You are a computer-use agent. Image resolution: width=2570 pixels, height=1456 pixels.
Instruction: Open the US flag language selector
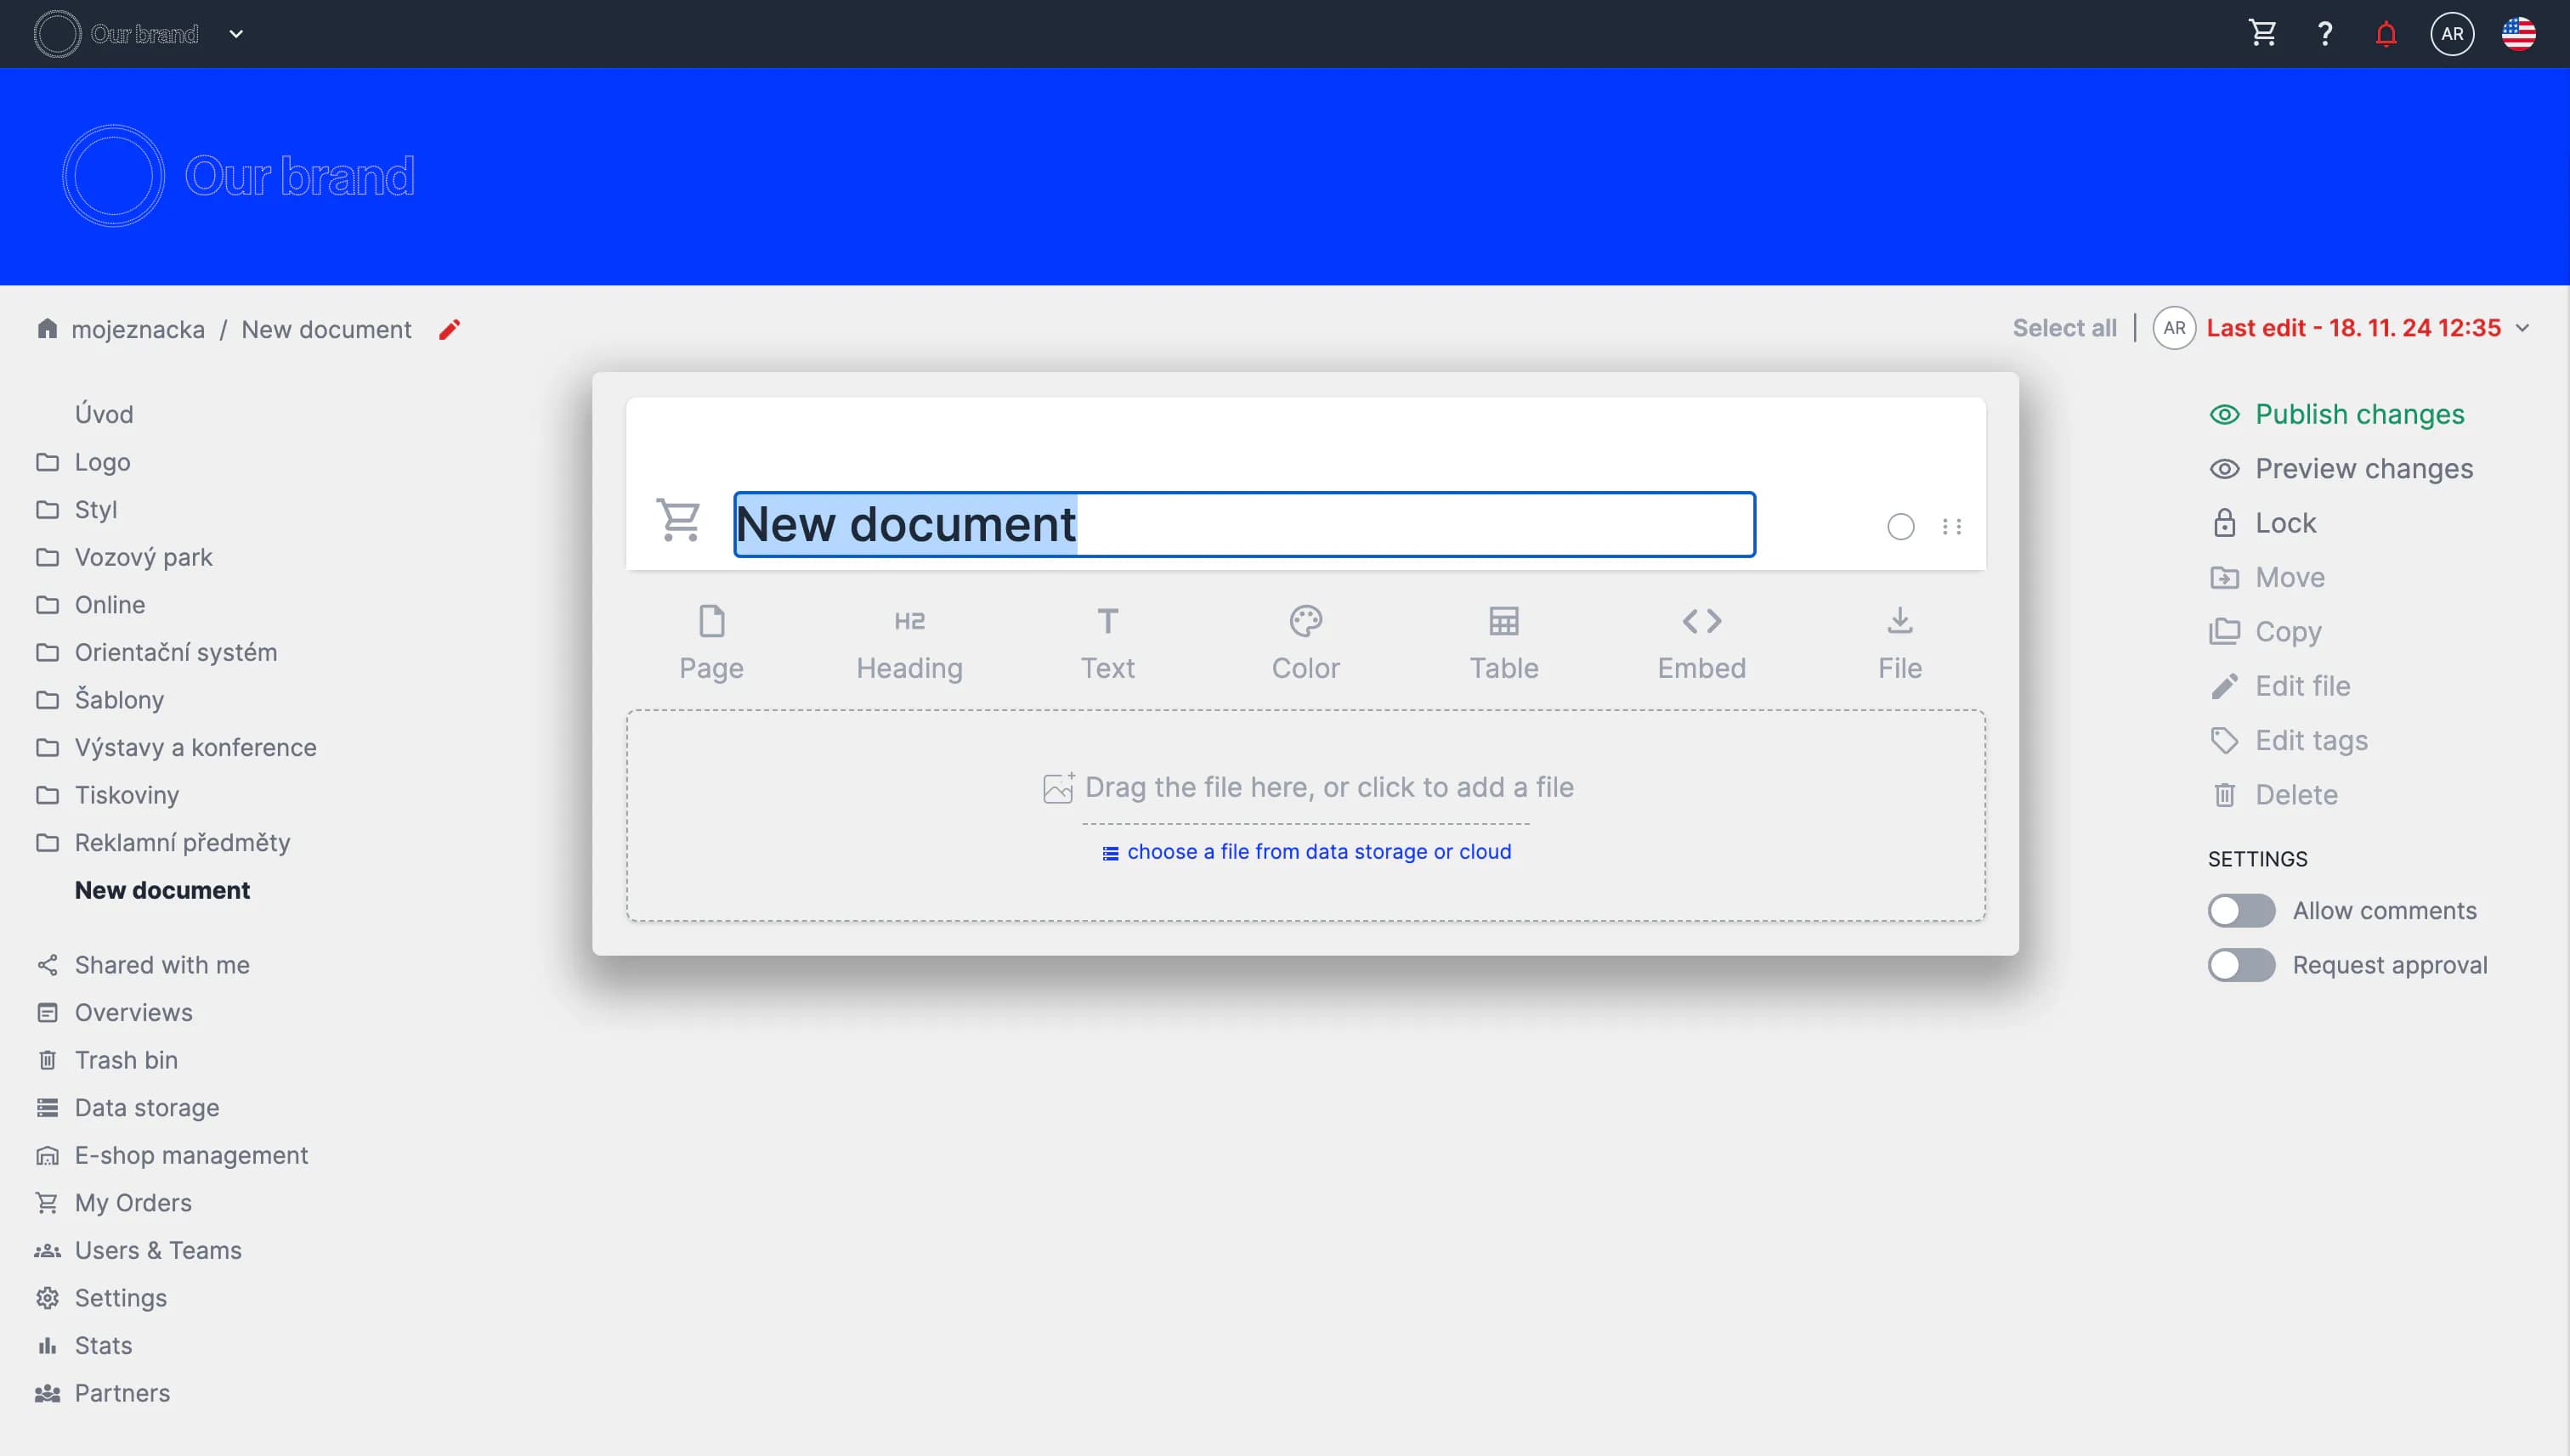(x=2517, y=34)
